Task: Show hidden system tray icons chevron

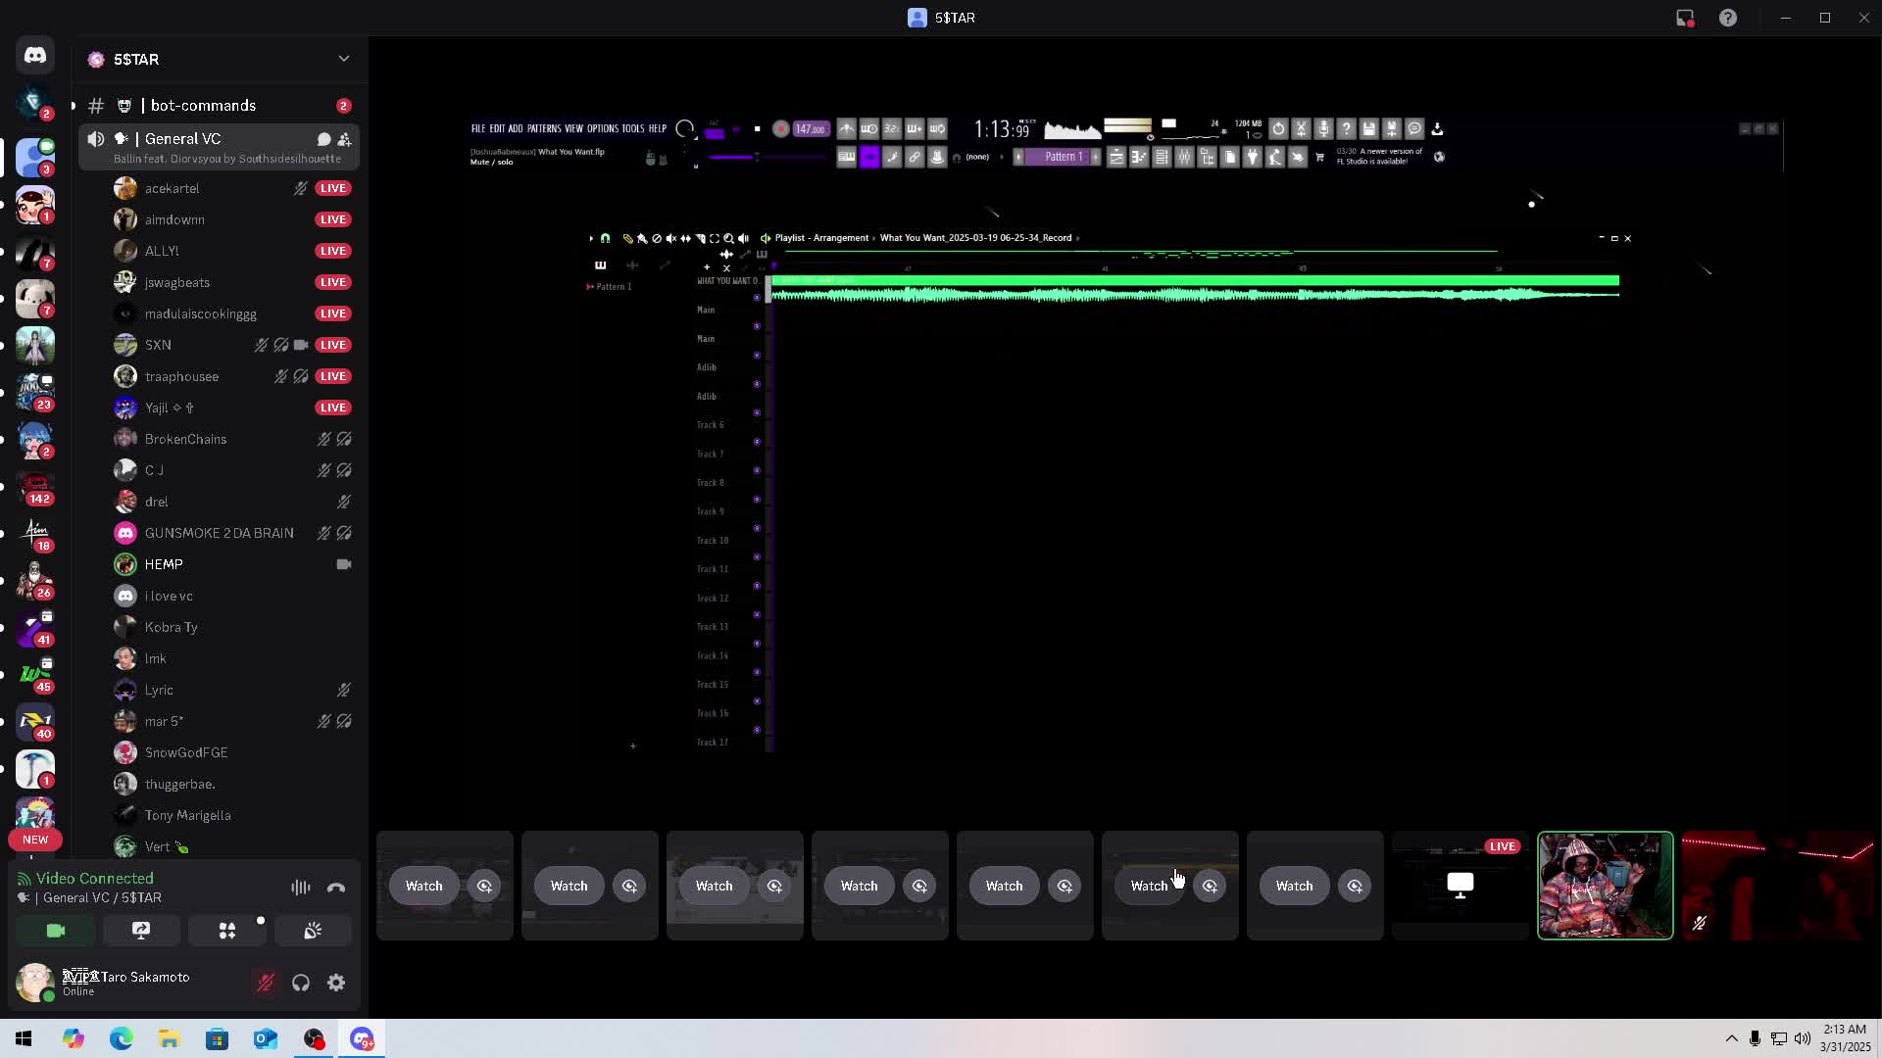Action: tap(1732, 1038)
